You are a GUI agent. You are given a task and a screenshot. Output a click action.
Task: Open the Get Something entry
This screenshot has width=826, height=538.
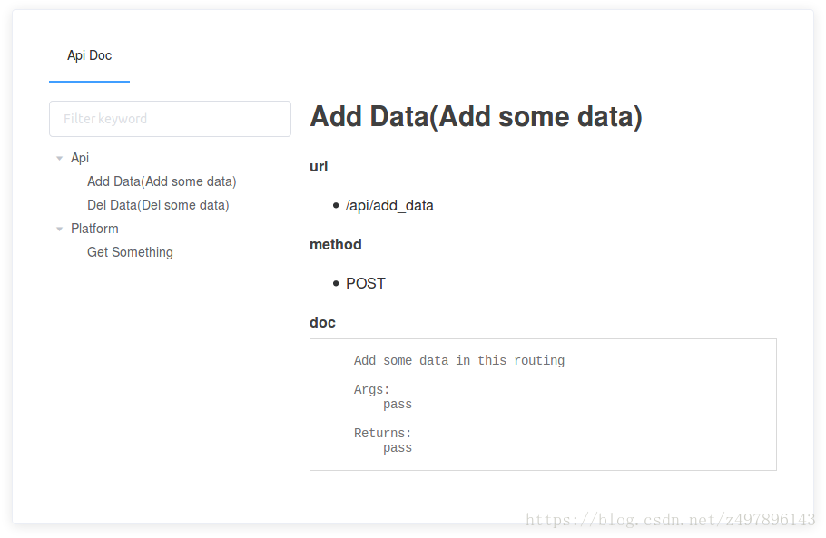[x=130, y=252]
